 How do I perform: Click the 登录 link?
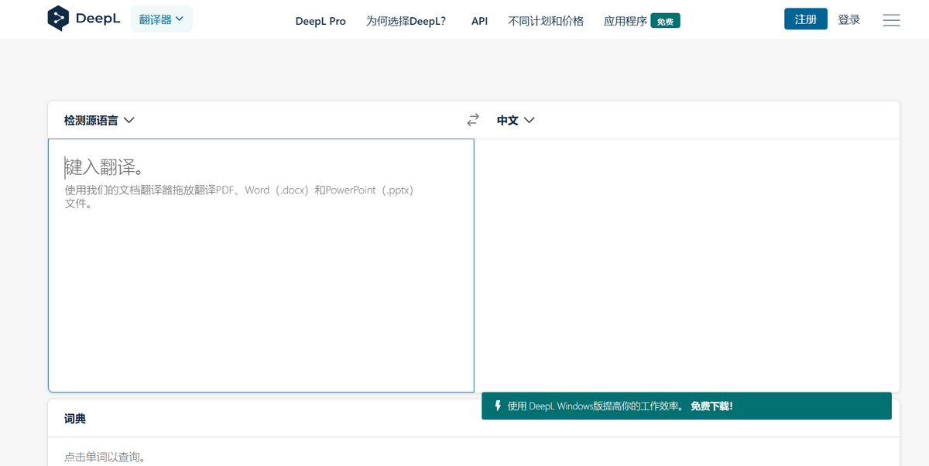[x=849, y=19]
